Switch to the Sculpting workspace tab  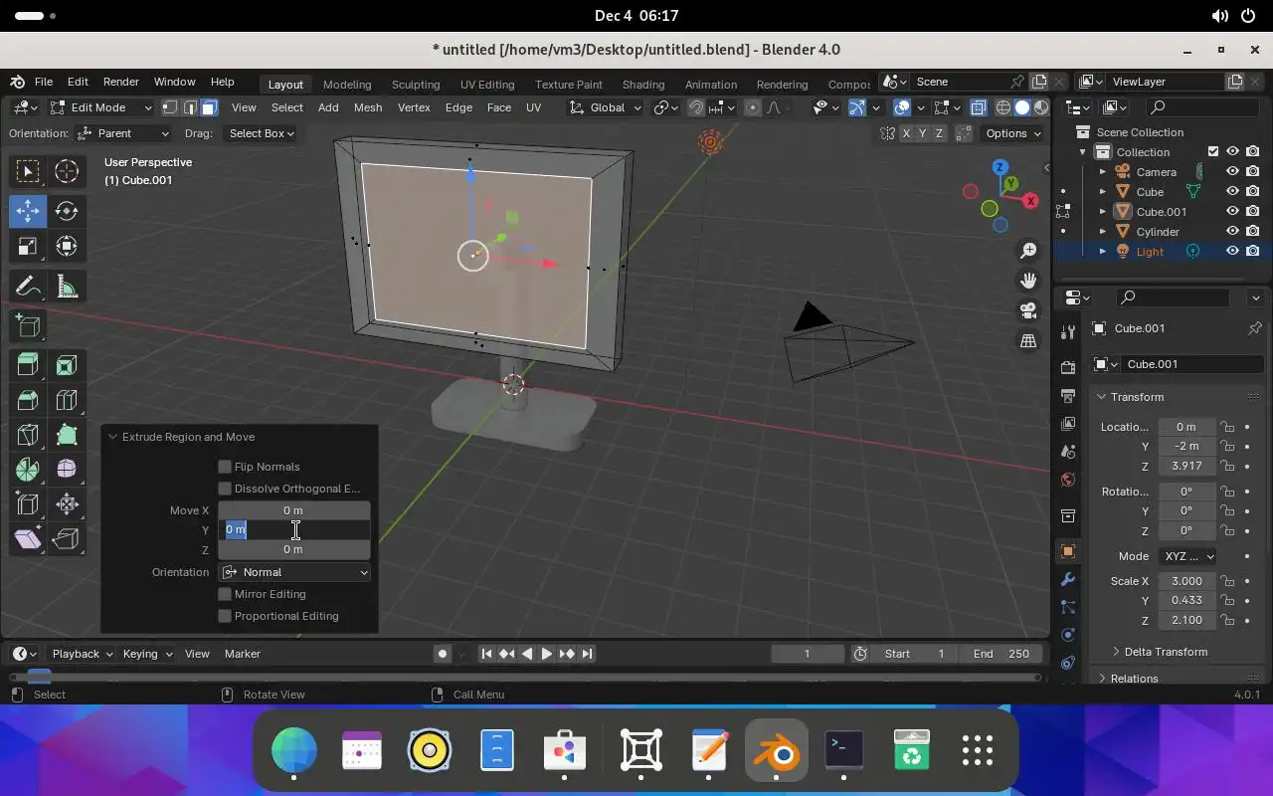pyautogui.click(x=416, y=85)
